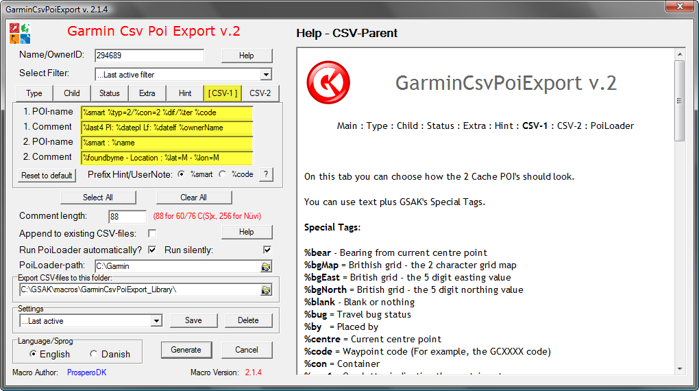Viewport: 699px width, 391px height.
Task: Click the Reset to default button
Action: pyautogui.click(x=47, y=176)
